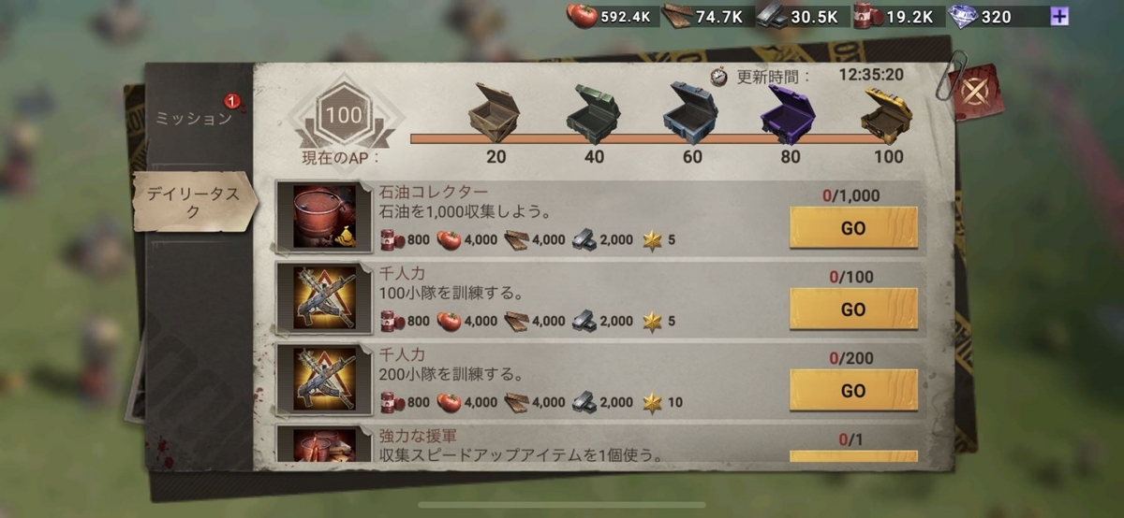Click GO for 石油コレクター task
Viewport: 1124px width, 518px height.
[853, 228]
